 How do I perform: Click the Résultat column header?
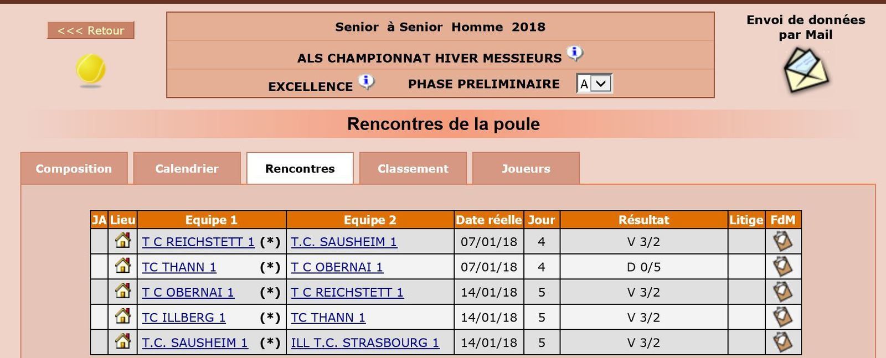click(x=643, y=220)
